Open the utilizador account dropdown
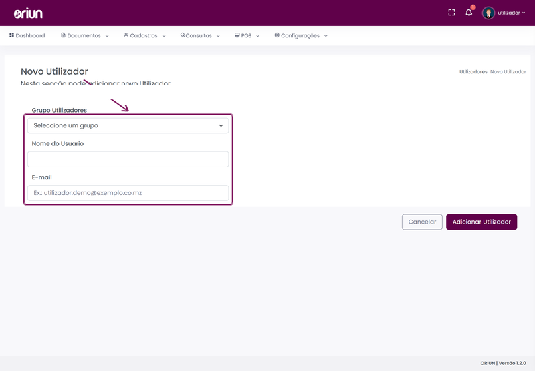 (511, 13)
